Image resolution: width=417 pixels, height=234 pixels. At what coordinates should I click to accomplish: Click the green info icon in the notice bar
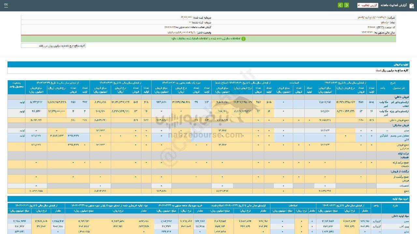pos(243,39)
